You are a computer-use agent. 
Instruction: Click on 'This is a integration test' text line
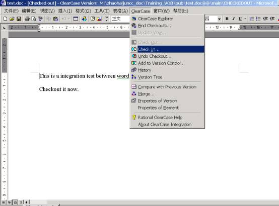[x=84, y=76]
